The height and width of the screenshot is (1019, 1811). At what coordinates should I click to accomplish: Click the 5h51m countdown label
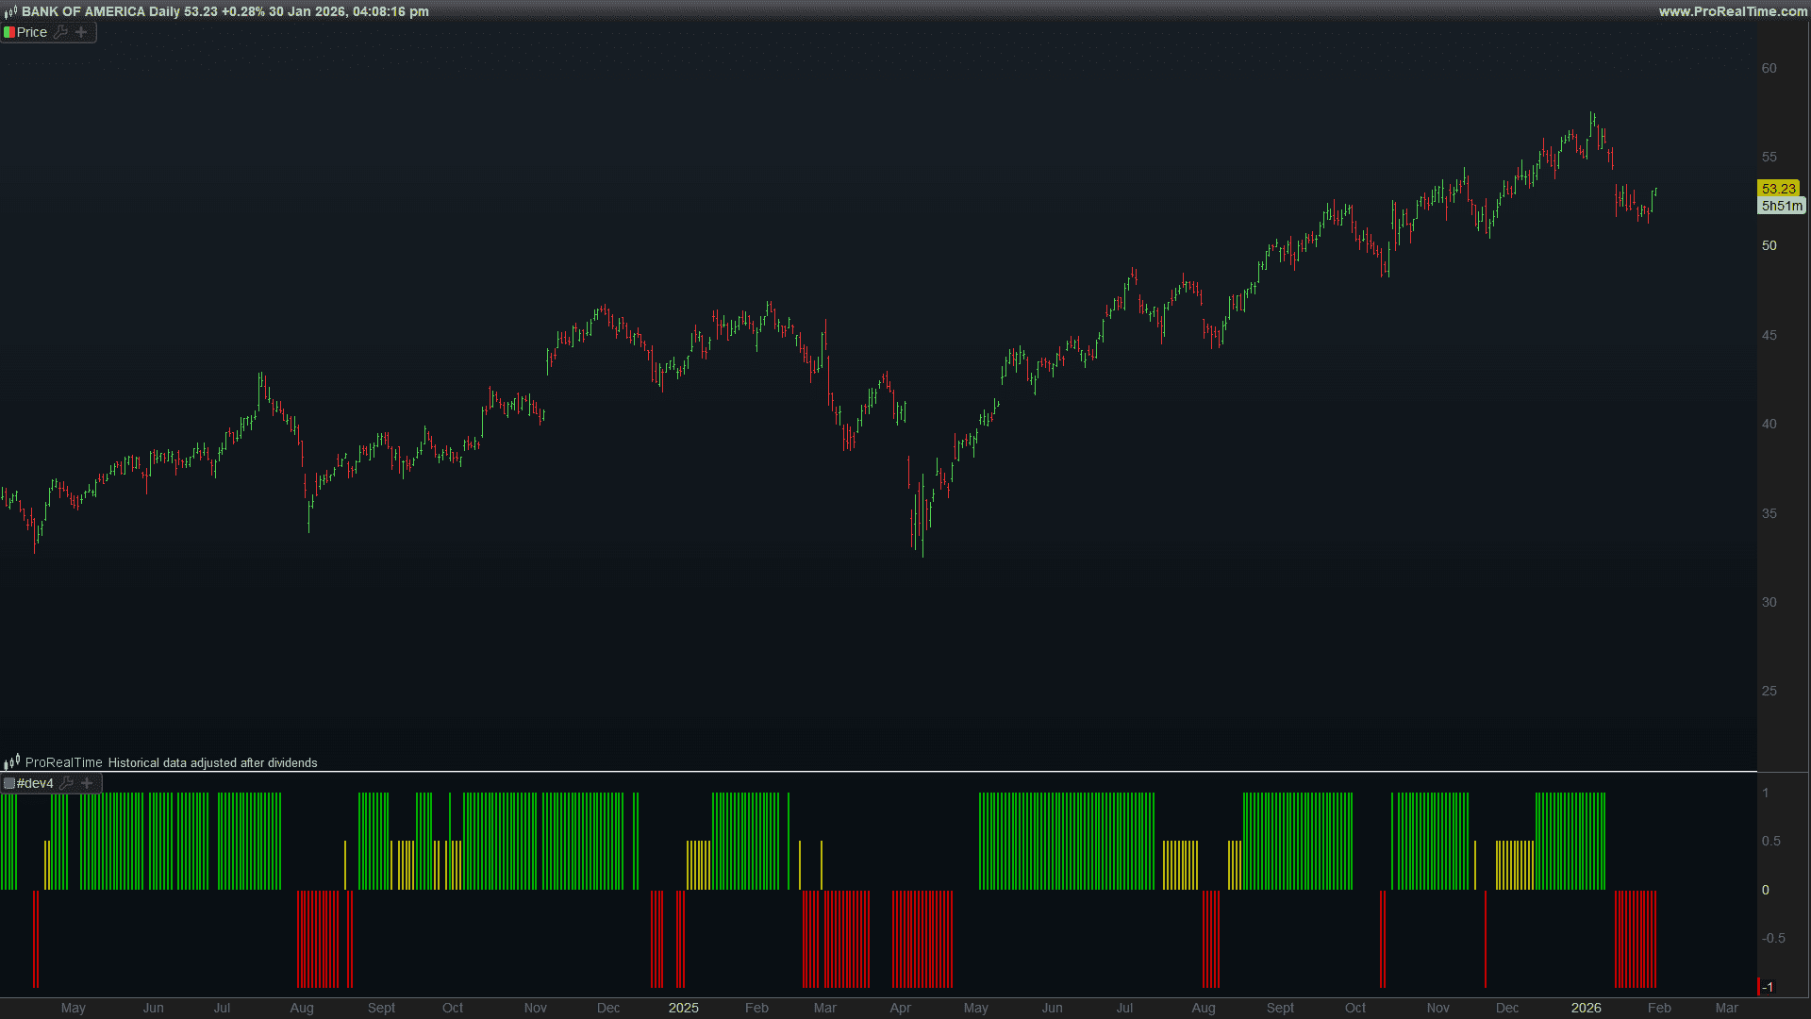click(1781, 206)
